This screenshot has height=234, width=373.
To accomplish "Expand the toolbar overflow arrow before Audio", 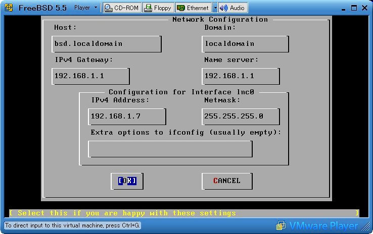I will (215, 8).
